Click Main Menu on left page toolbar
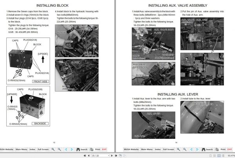 [x=21, y=149]
